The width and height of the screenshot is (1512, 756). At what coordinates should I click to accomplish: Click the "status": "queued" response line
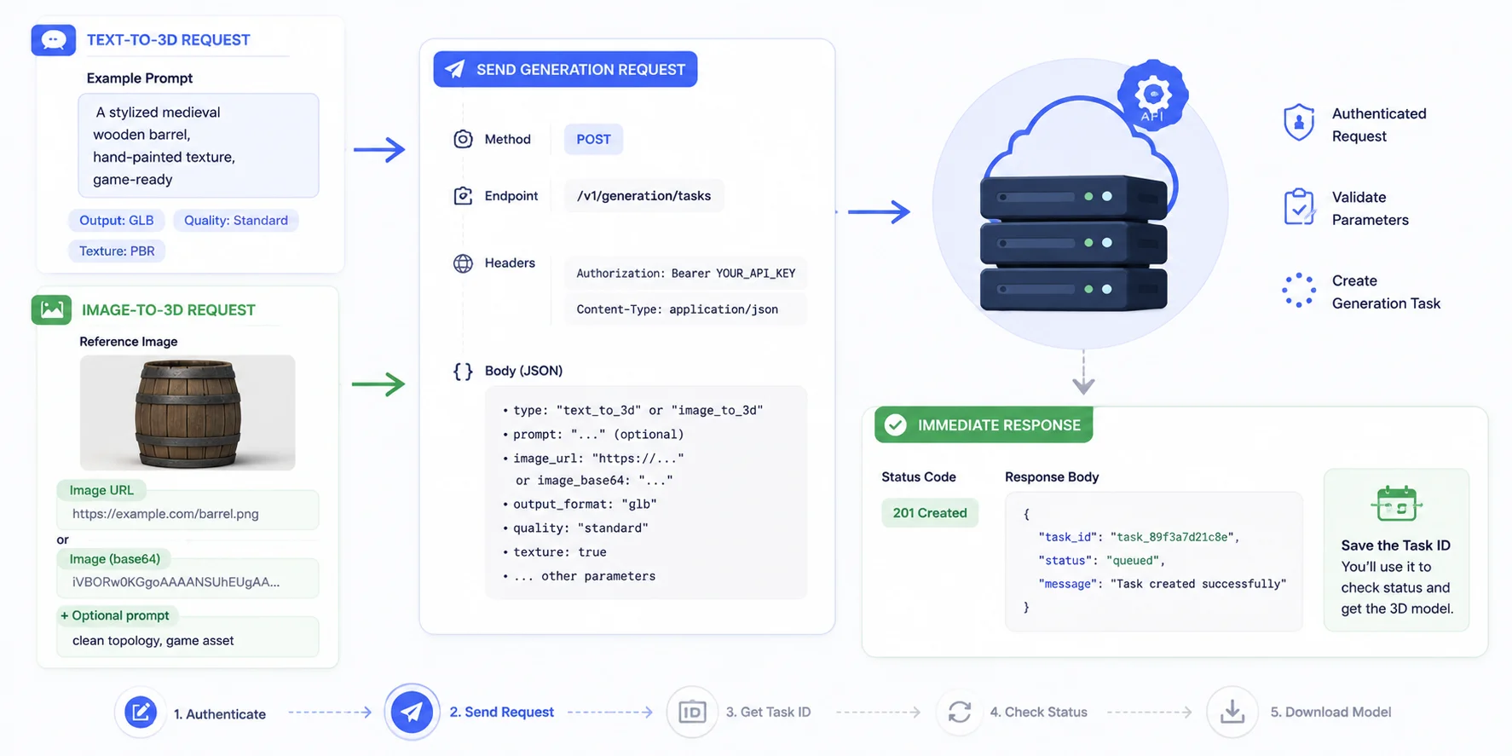1101,560
